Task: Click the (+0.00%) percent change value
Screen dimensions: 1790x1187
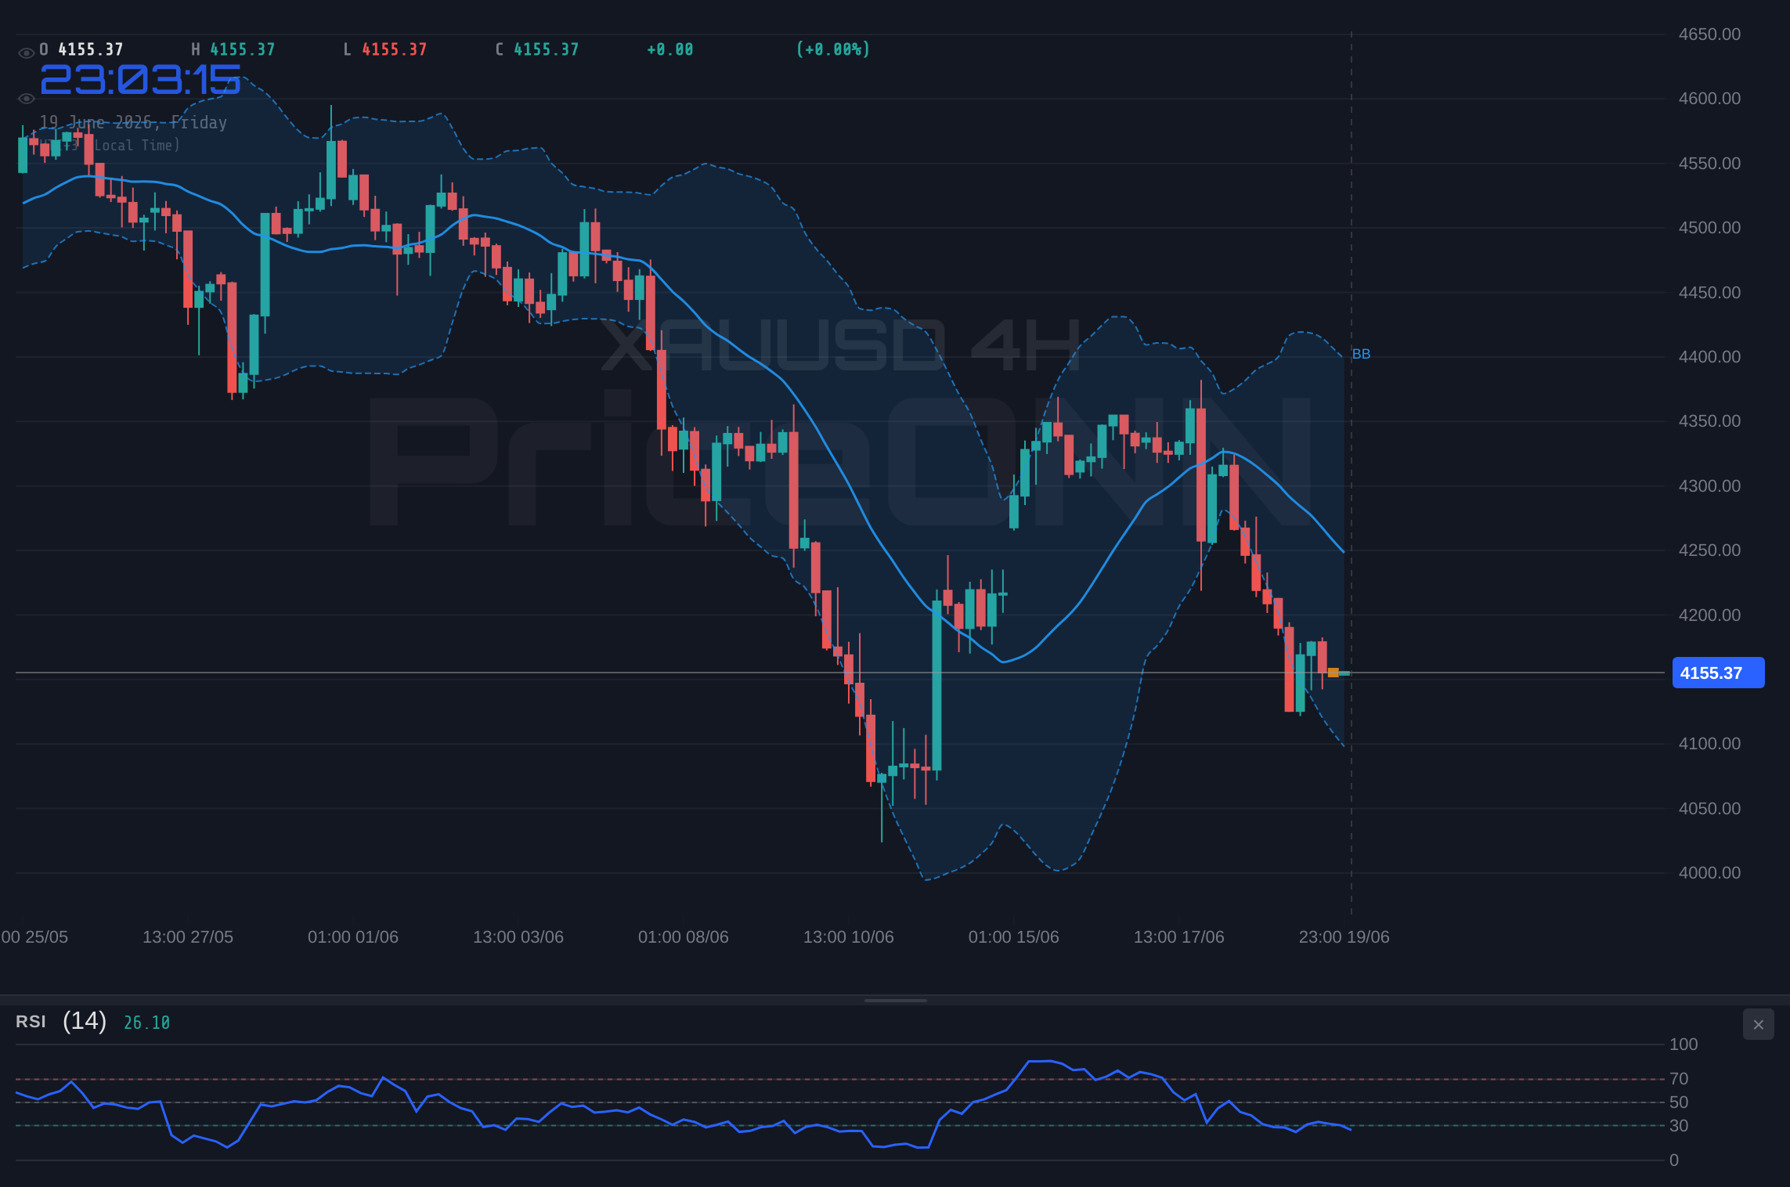Action: coord(833,49)
